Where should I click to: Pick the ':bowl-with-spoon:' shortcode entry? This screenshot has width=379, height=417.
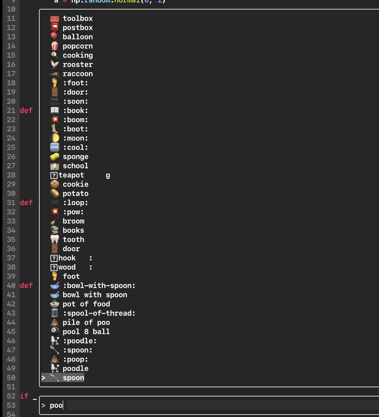pyautogui.click(x=99, y=286)
